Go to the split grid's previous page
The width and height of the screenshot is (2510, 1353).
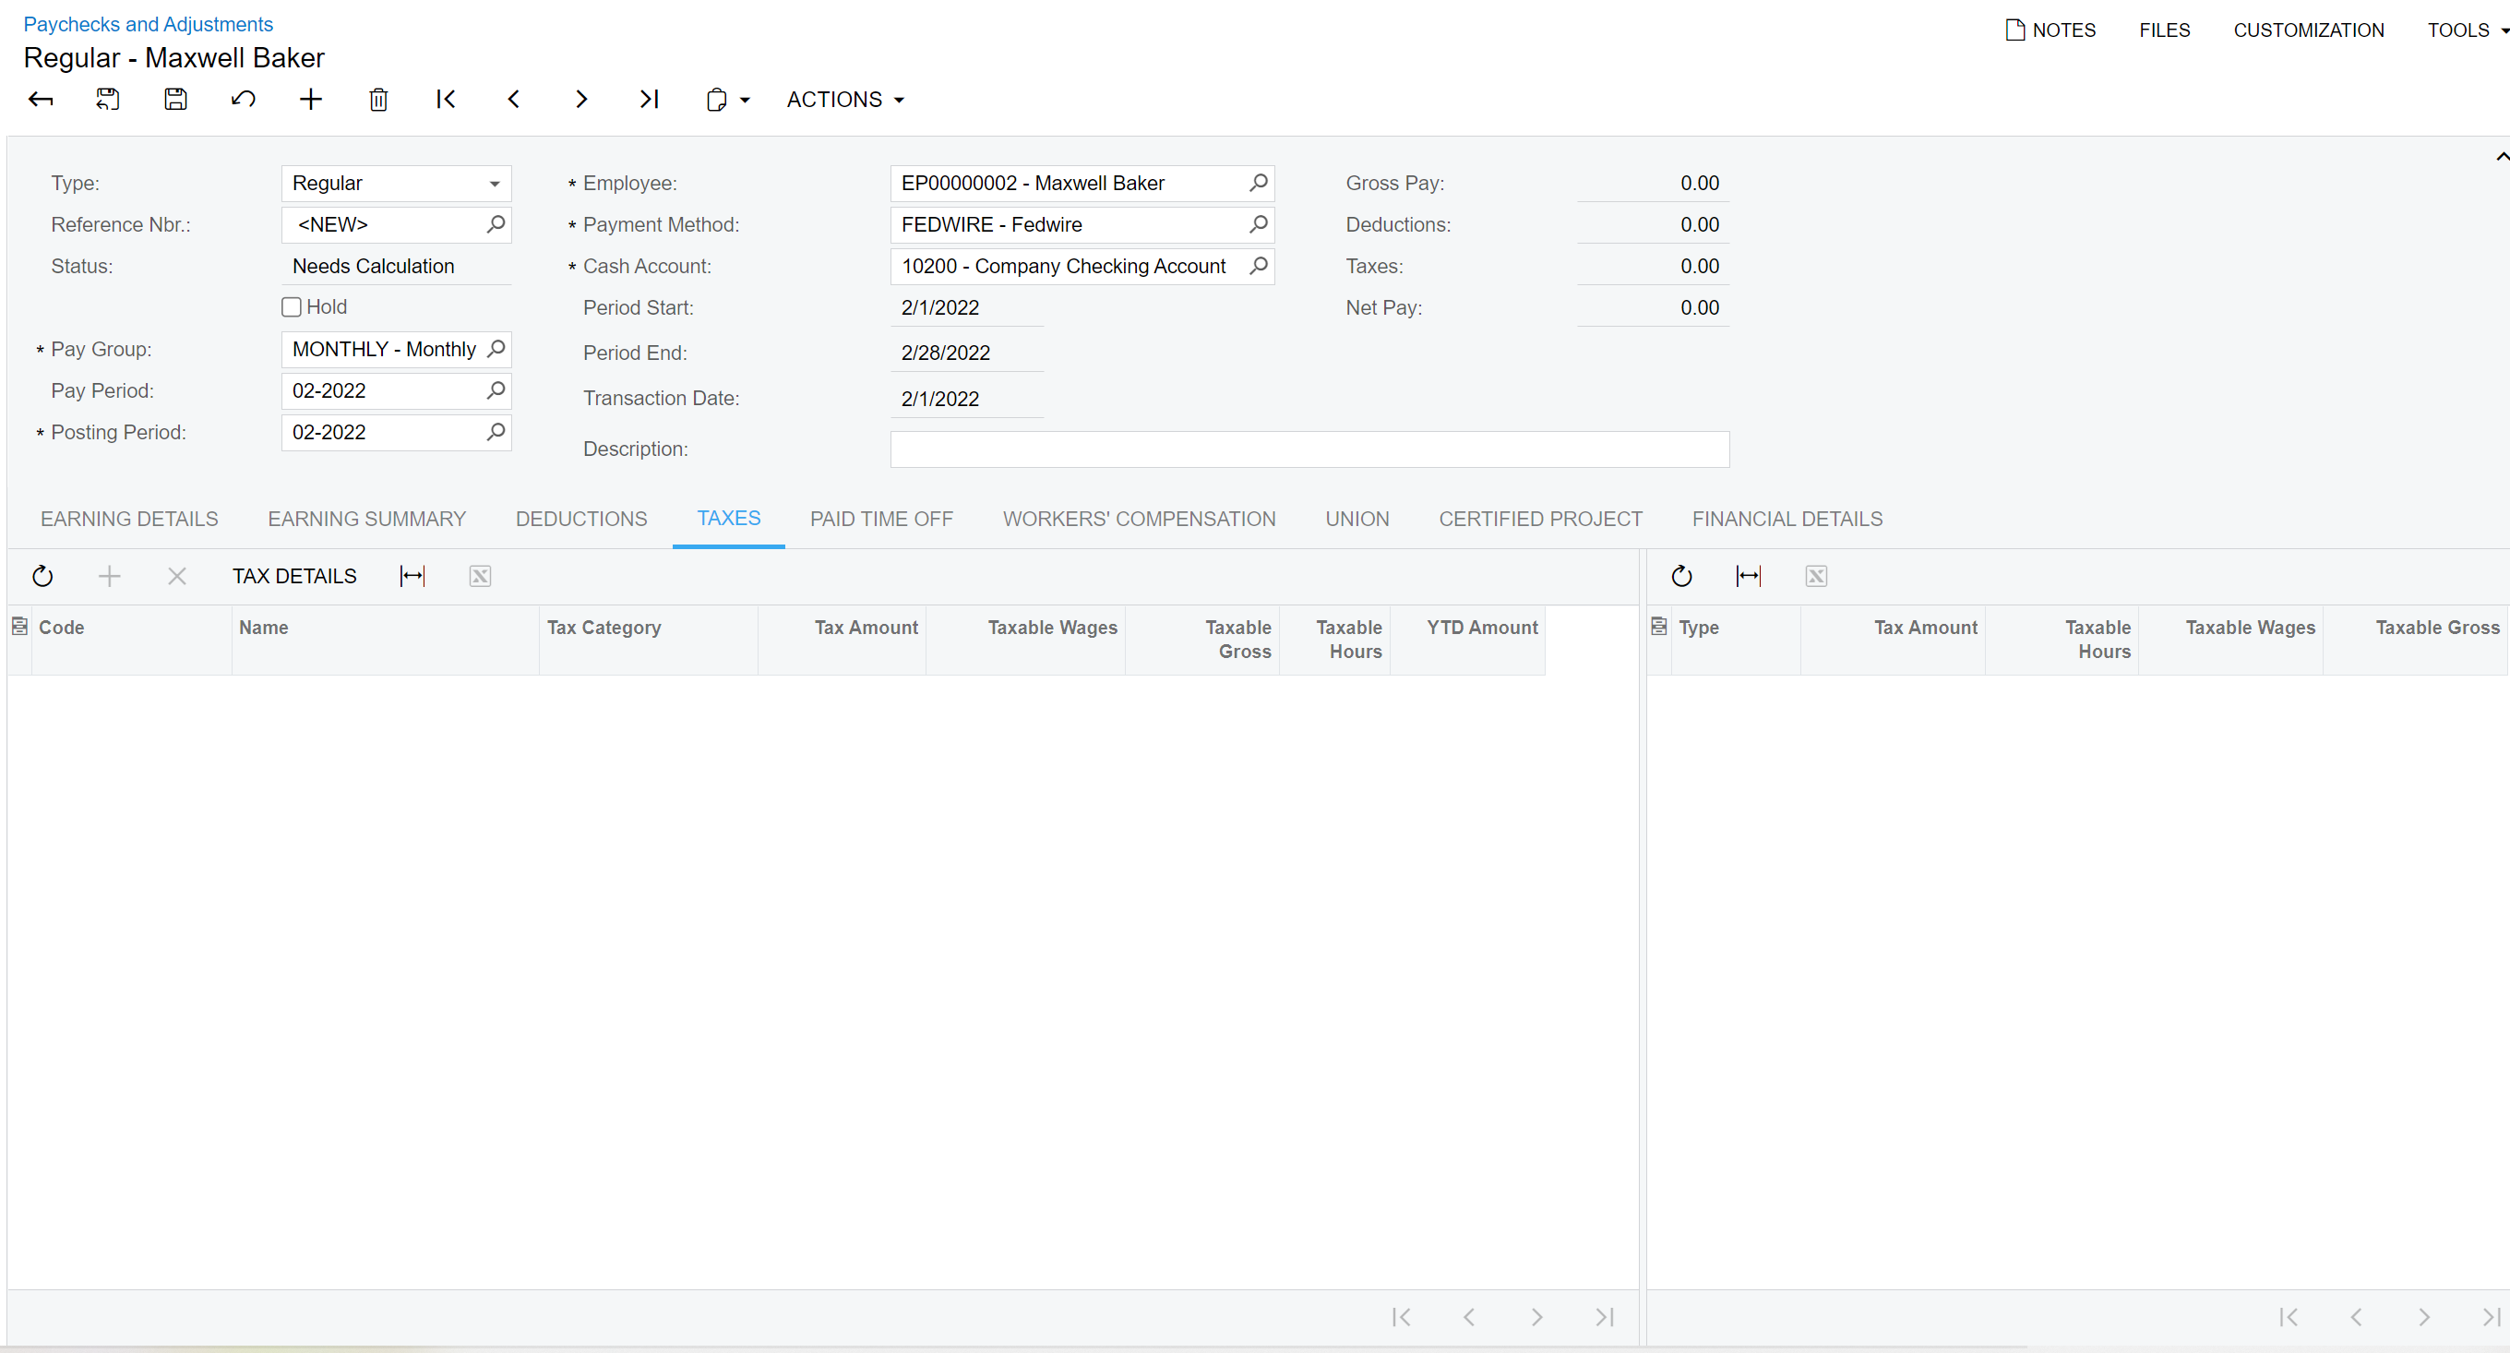tap(2356, 1317)
